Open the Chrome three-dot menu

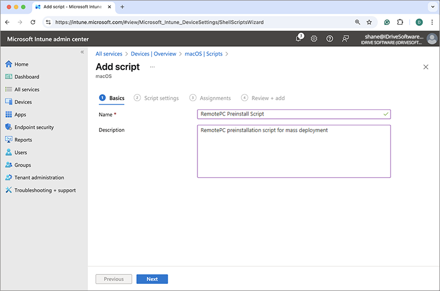coord(432,22)
